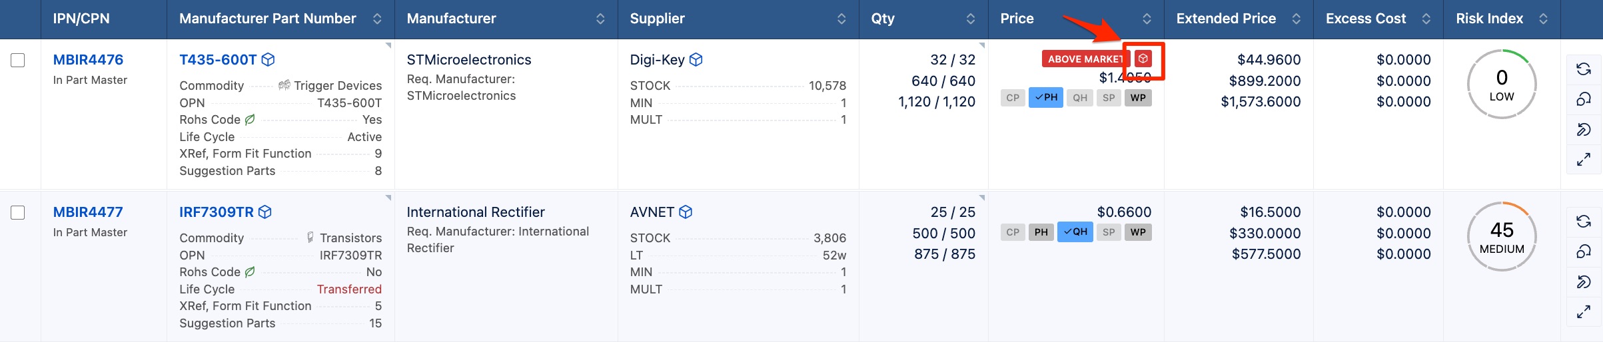Sort by Manufacturer Part Number column
The height and width of the screenshot is (342, 1603).
(377, 19)
